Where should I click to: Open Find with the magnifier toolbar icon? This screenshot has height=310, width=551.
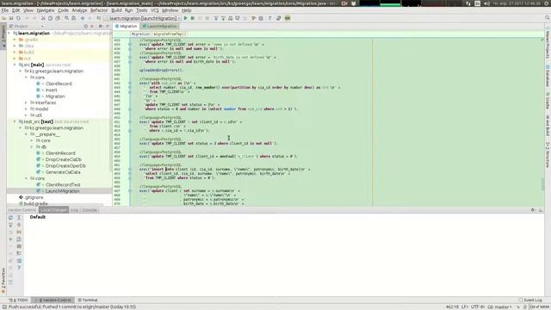66,18
